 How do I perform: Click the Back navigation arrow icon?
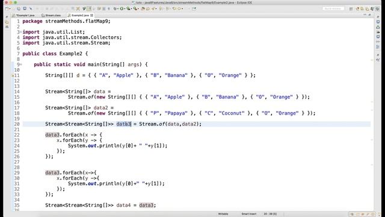(x=174, y=8)
